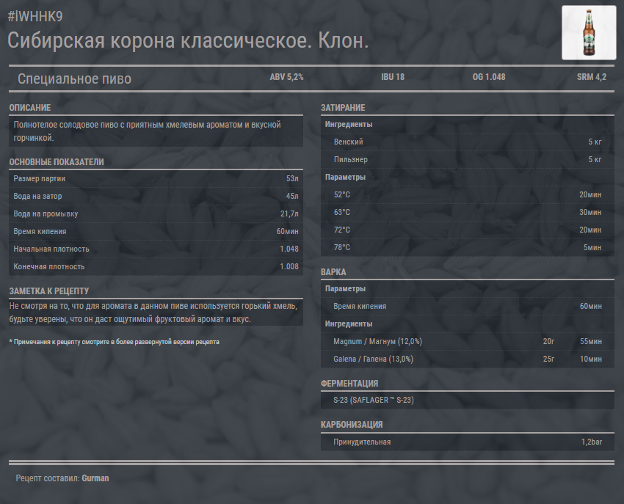
Task: Click the SRM 4,2 value
Action: click(592, 77)
